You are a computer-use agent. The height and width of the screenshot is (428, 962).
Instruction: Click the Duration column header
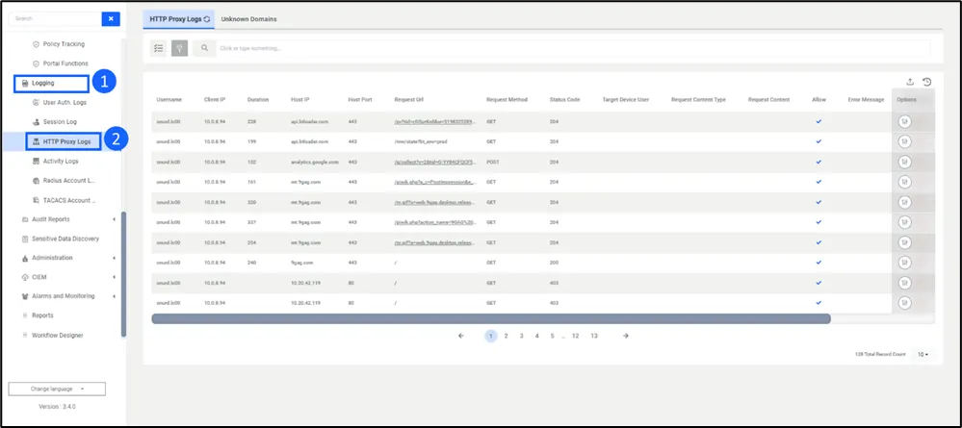point(258,99)
